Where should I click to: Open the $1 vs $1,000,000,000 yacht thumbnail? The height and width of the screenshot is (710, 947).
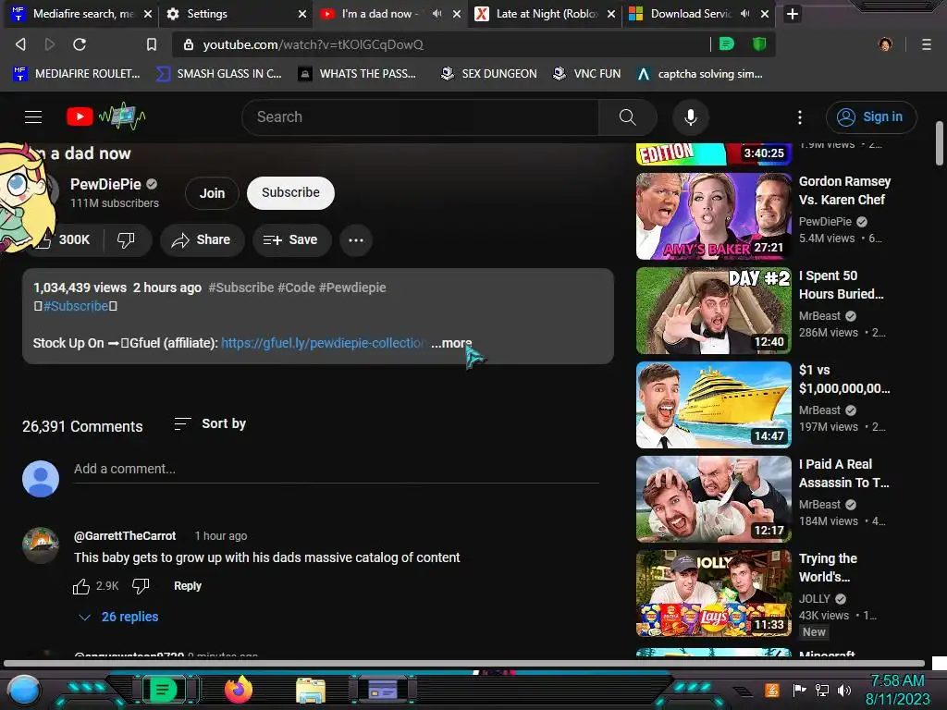[713, 405]
